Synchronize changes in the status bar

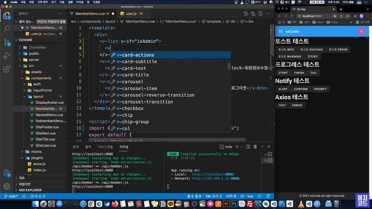pos(24,196)
